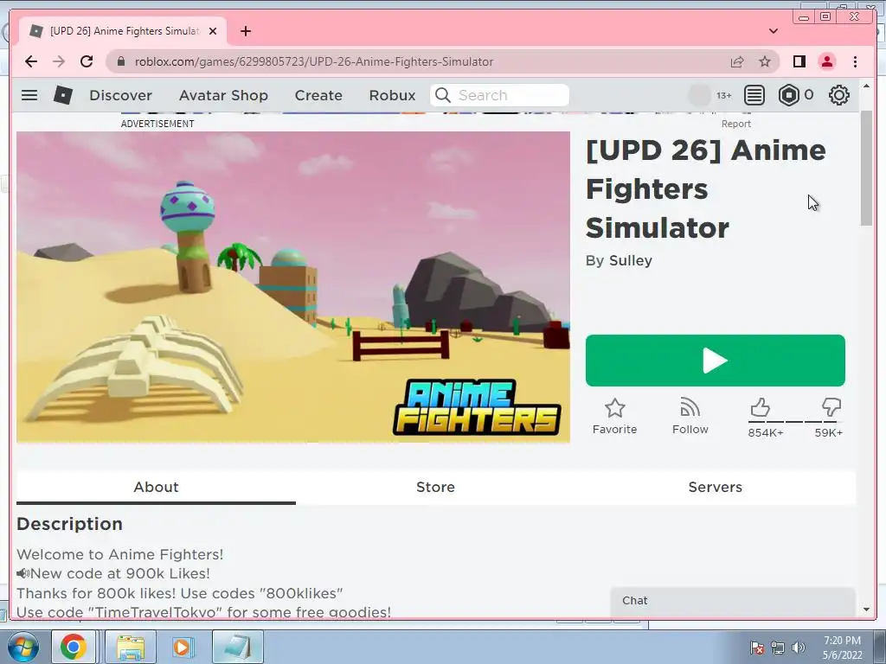
Task: Click the magnifier icon in search box
Action: [444, 95]
